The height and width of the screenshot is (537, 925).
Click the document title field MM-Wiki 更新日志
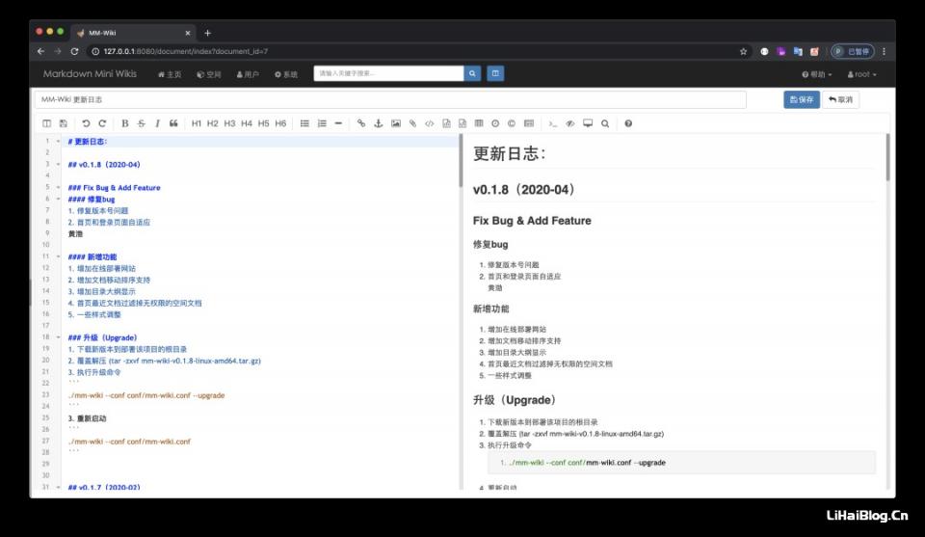click(x=390, y=99)
